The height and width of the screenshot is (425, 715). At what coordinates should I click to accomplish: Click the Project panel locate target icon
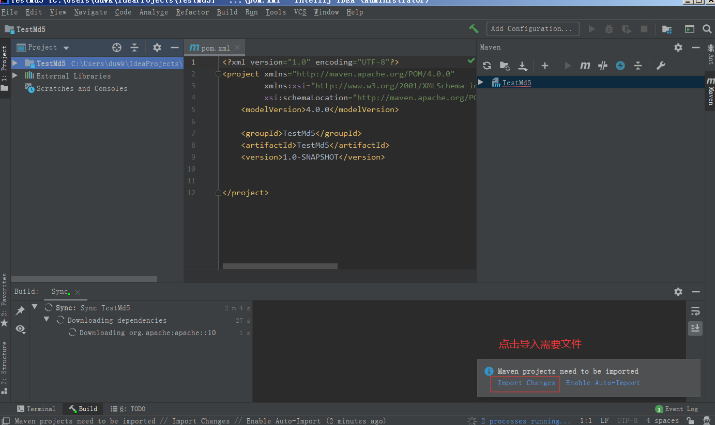pyautogui.click(x=117, y=48)
